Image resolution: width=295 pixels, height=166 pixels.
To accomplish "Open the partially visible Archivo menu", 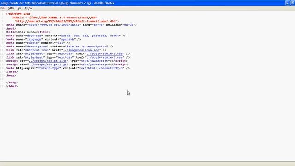I will coord(2,8).
